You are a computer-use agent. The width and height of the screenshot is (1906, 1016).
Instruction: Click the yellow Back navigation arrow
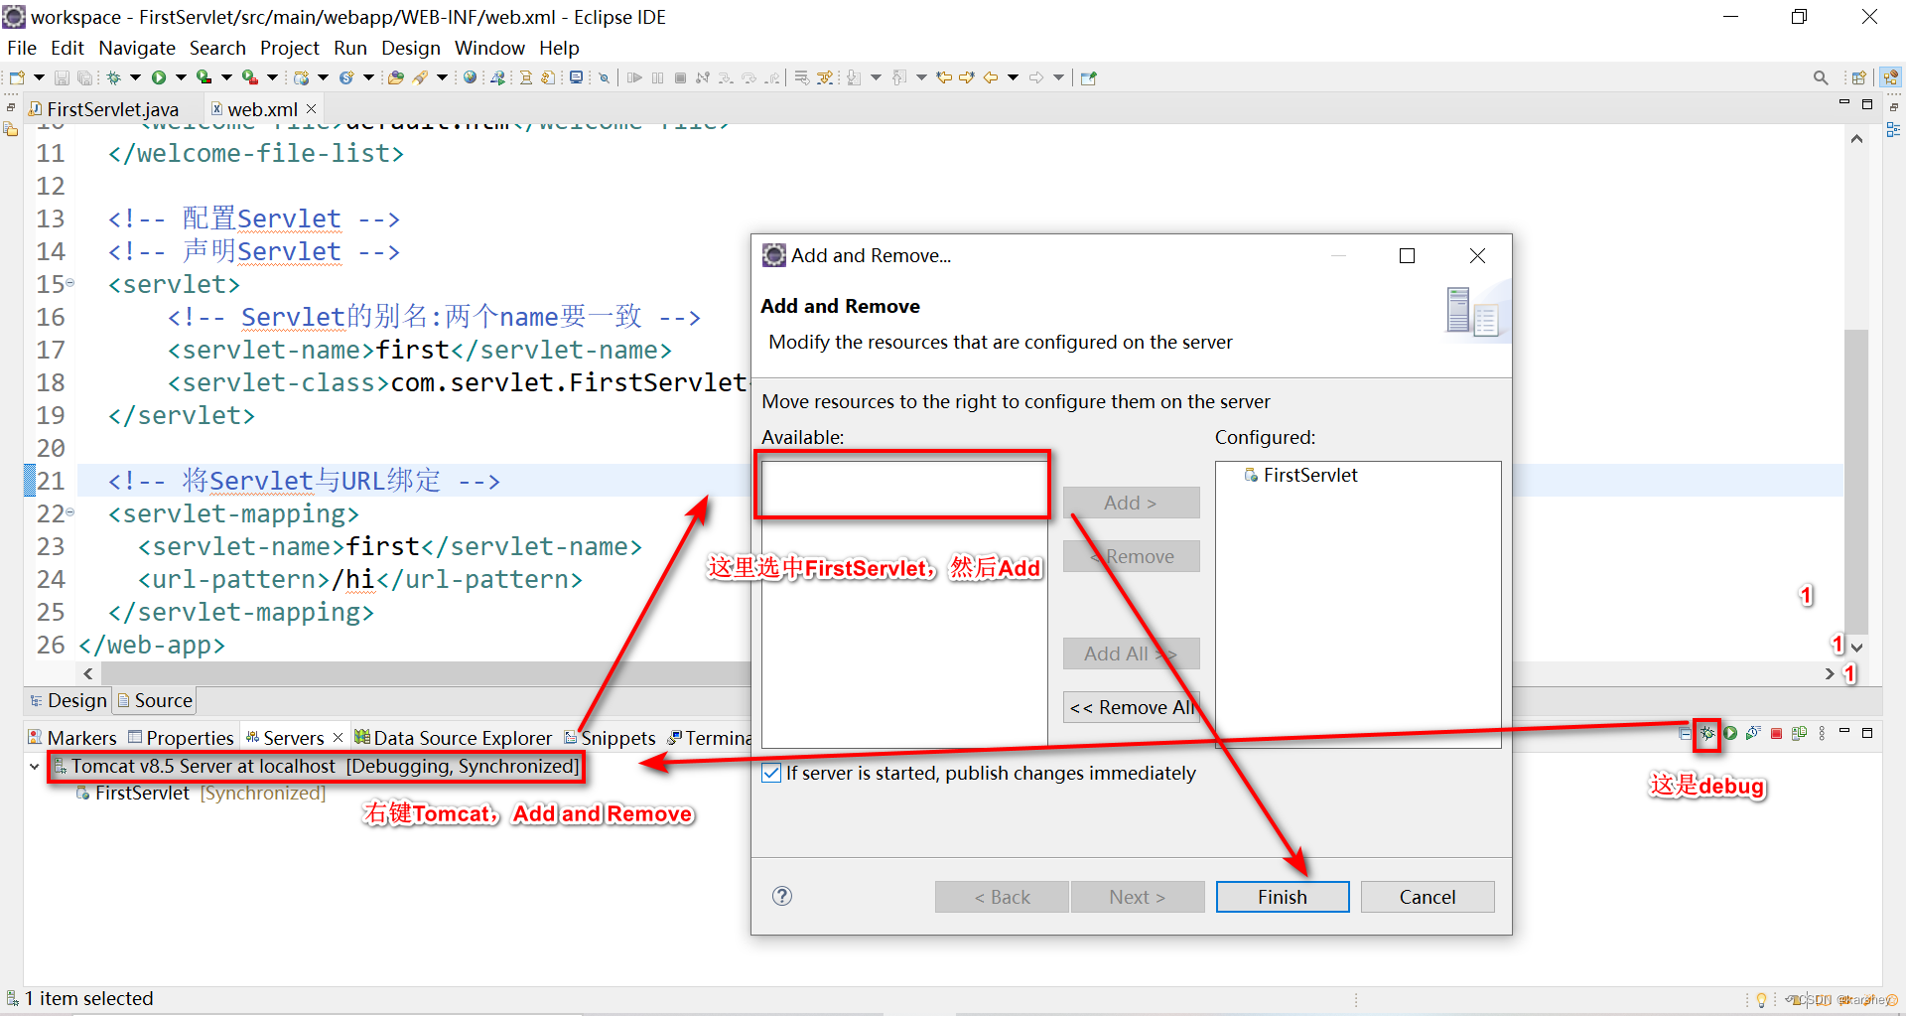(x=991, y=77)
